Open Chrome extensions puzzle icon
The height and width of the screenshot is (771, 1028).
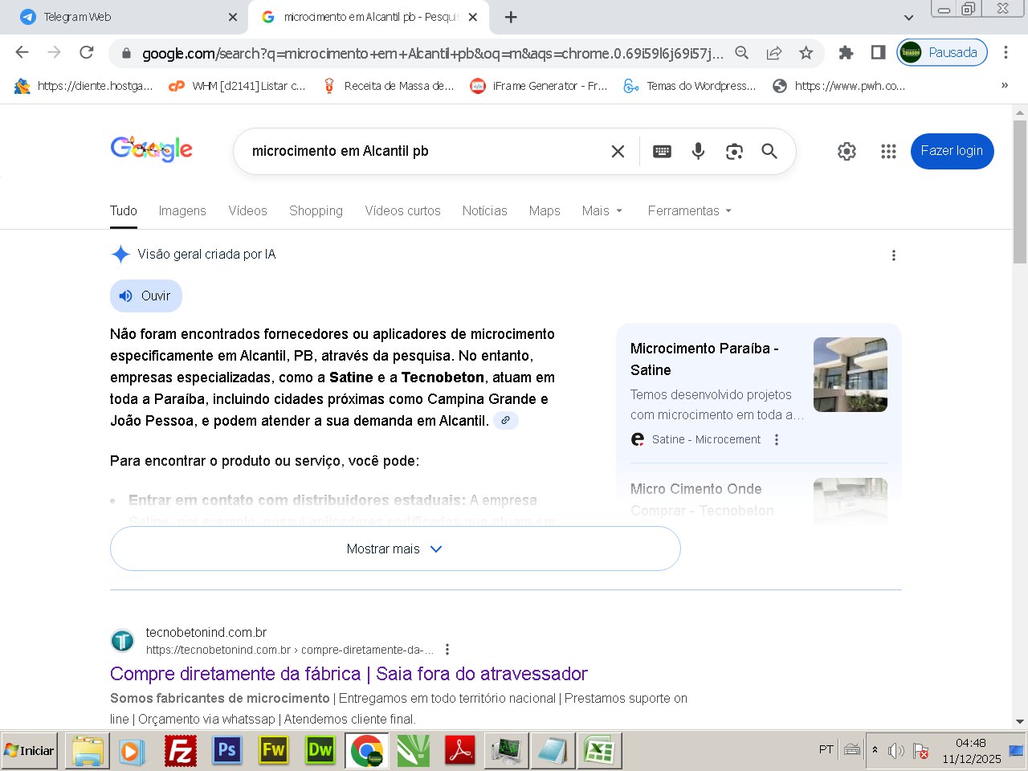point(846,53)
